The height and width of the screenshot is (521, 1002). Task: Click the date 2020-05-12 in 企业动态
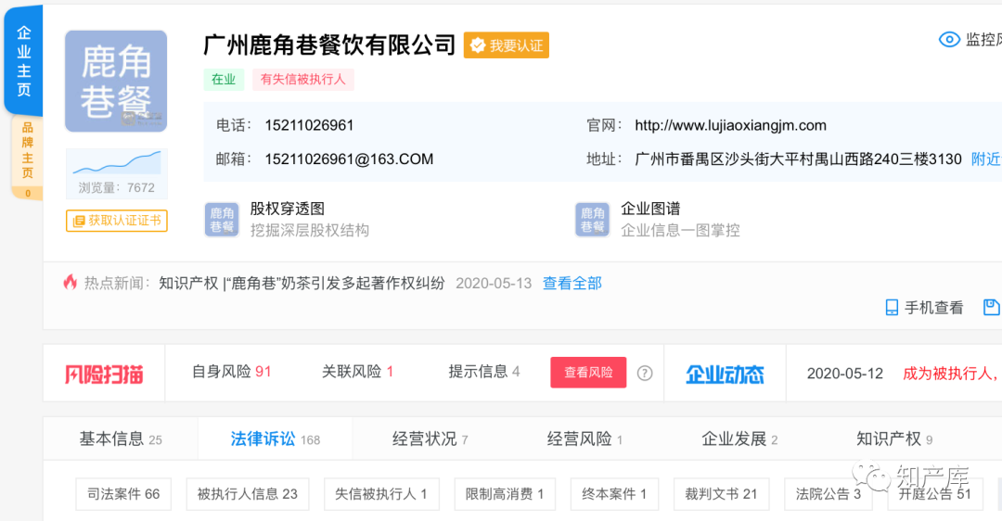coord(845,374)
